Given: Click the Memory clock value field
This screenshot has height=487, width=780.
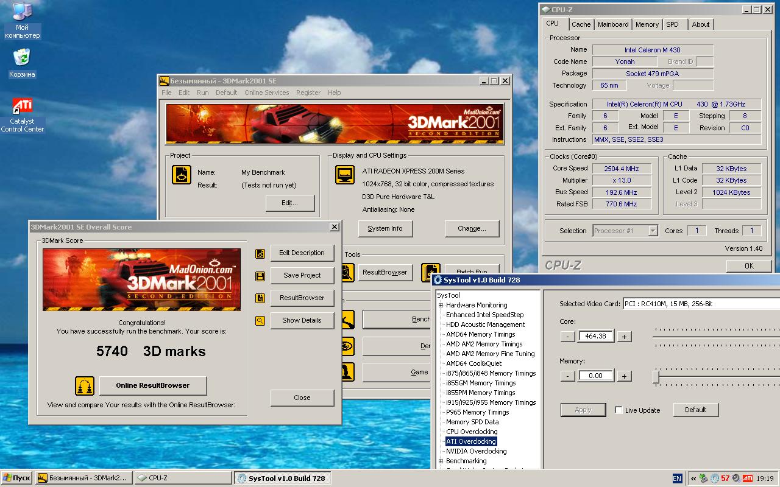Looking at the screenshot, I should (x=596, y=376).
